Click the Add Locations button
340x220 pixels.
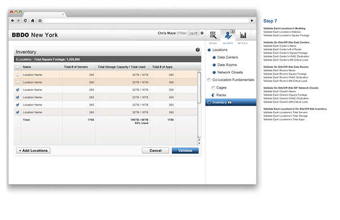coord(33,151)
